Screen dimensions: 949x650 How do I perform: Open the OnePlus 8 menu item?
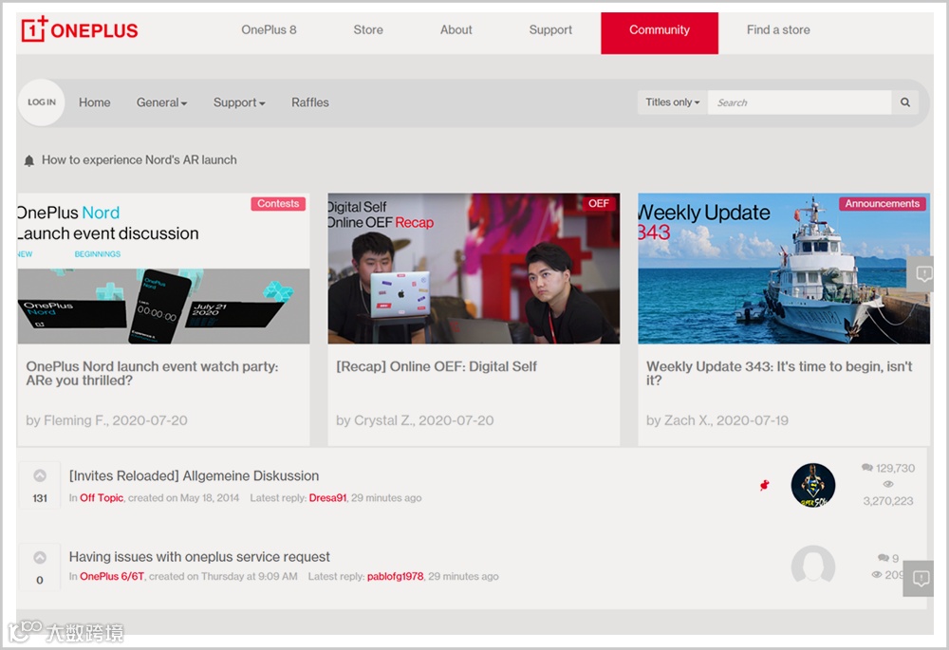269,29
